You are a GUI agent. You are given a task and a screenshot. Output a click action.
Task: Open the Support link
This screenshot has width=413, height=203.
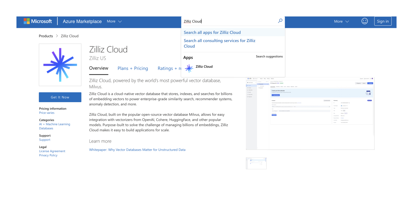coord(45,140)
